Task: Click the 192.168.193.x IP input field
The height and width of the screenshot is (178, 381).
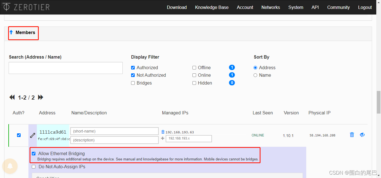Action: tap(189, 138)
